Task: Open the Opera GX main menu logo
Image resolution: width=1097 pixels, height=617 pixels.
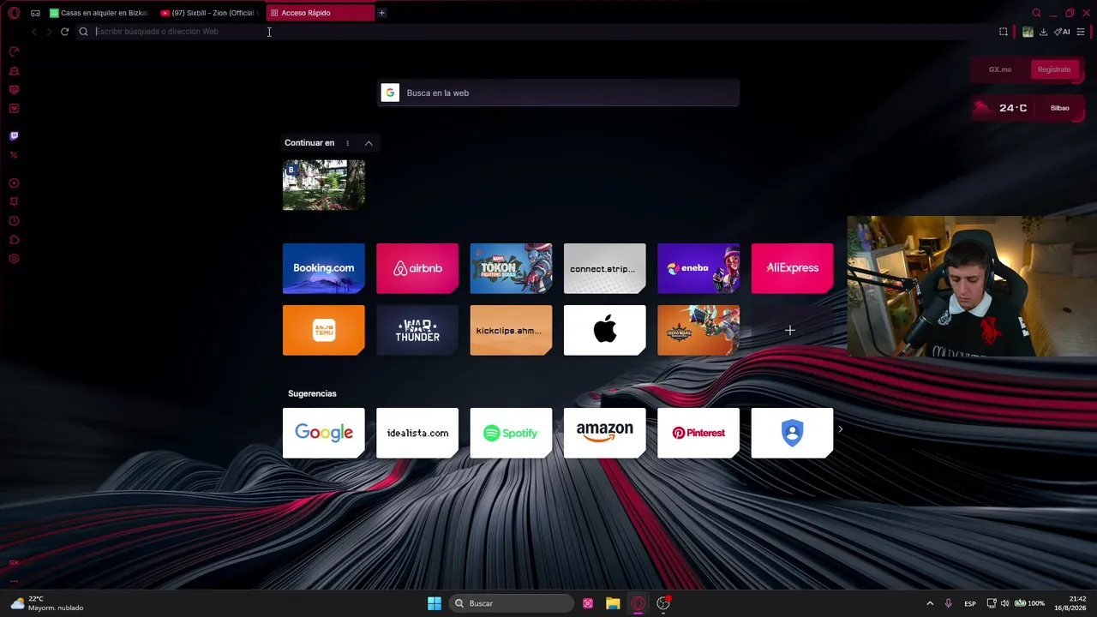Action: [14, 13]
